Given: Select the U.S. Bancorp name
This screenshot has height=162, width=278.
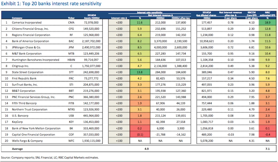Looking at the screenshot, I should pyautogui.click(x=20, y=116).
